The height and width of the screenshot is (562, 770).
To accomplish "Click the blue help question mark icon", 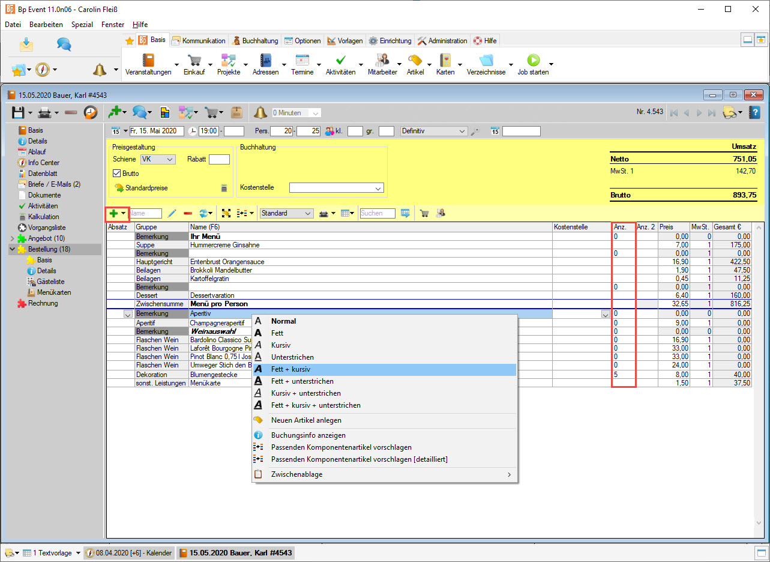I will coord(755,112).
